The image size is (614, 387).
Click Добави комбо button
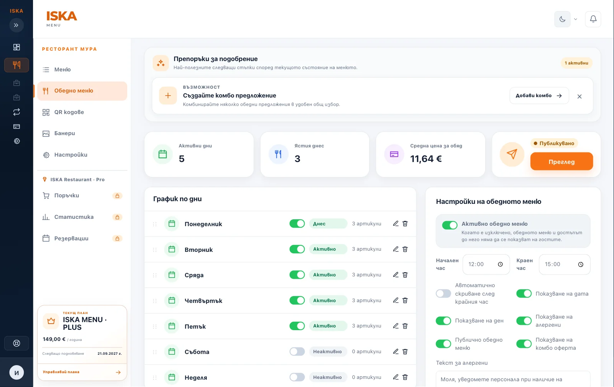(x=539, y=96)
